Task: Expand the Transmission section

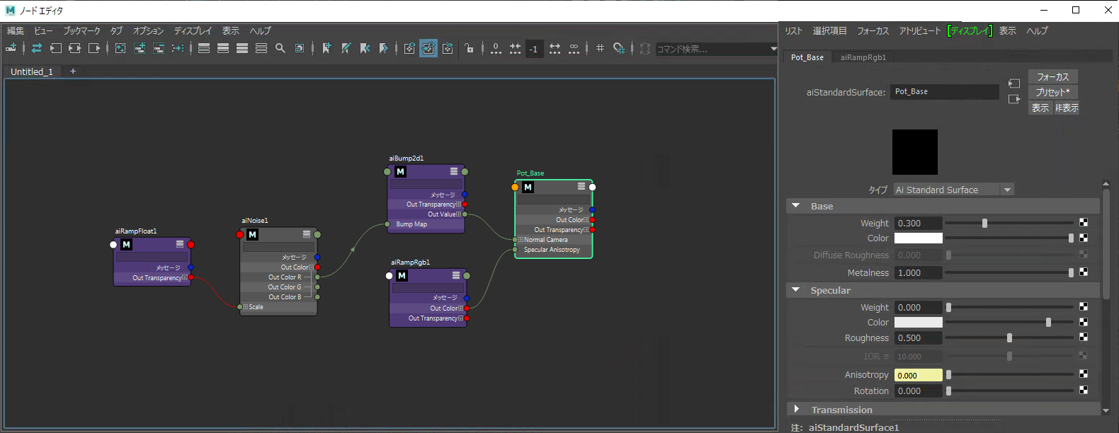Action: (x=797, y=409)
